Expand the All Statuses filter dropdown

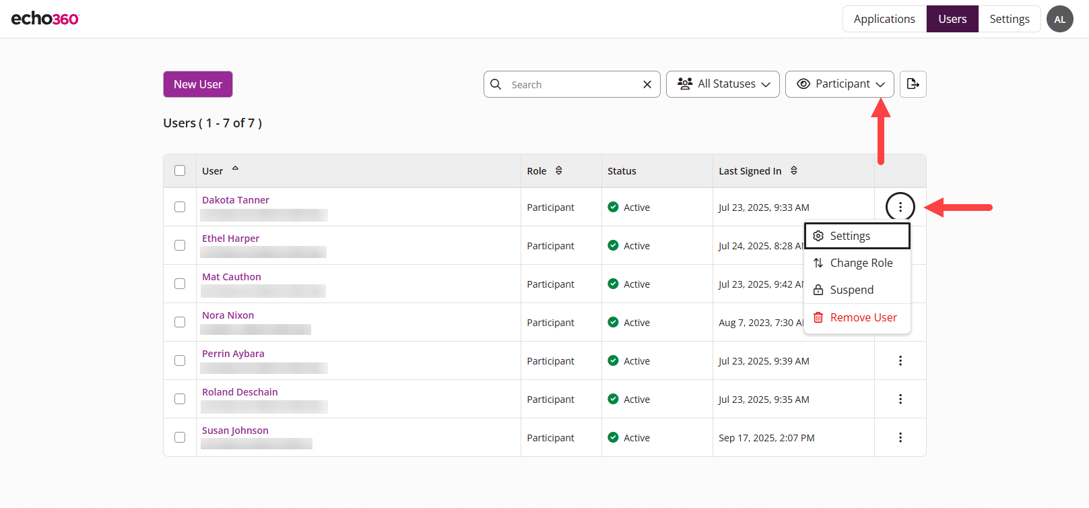point(723,84)
